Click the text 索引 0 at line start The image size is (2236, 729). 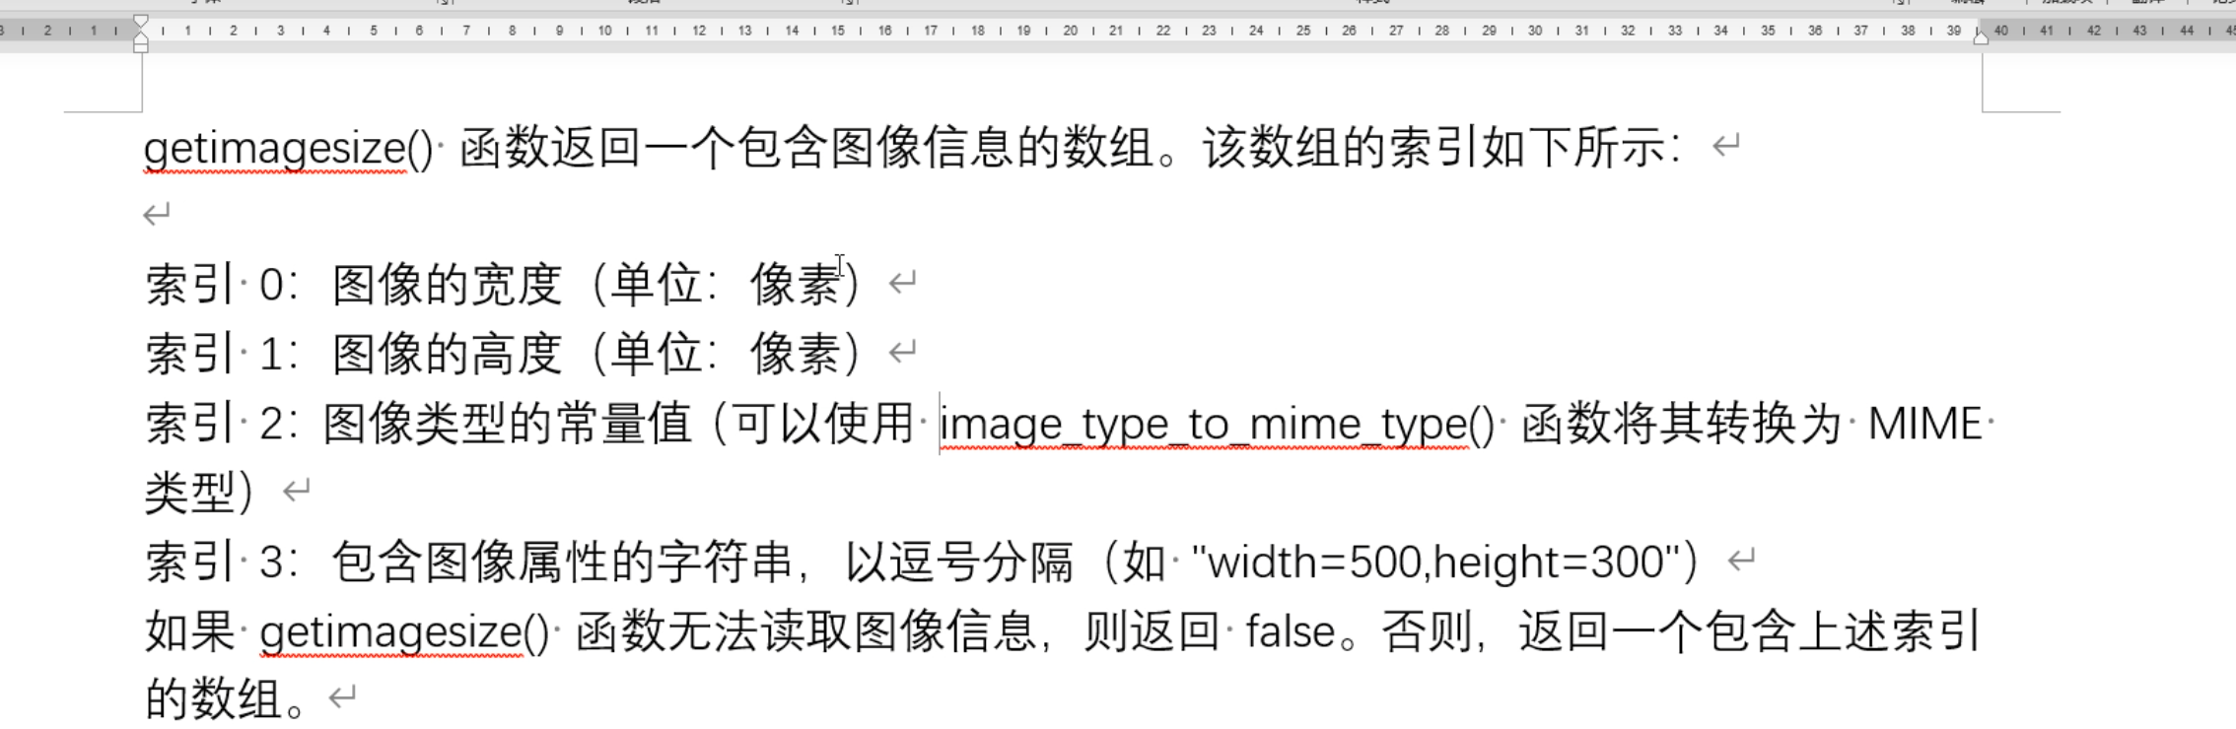[214, 286]
